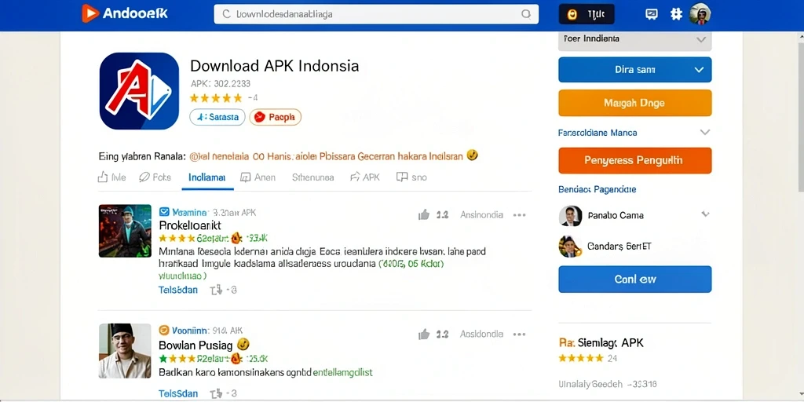Click the smiley emoji after Indlsran

(x=472, y=155)
